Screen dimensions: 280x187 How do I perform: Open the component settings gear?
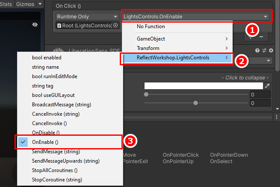271,50
